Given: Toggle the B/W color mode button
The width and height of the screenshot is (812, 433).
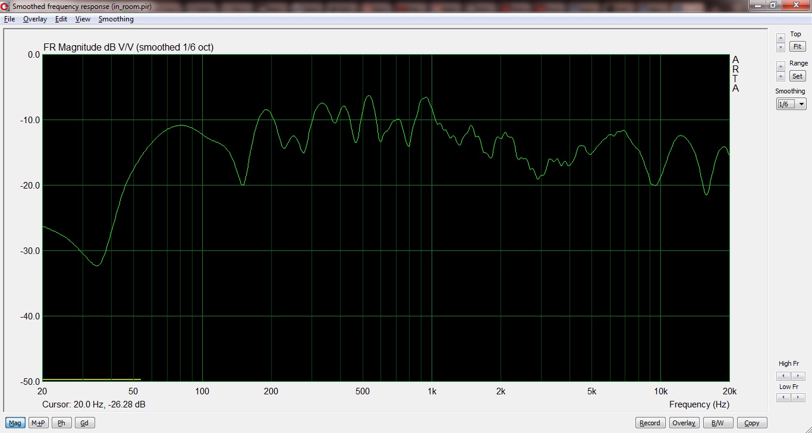Looking at the screenshot, I should click(x=717, y=423).
